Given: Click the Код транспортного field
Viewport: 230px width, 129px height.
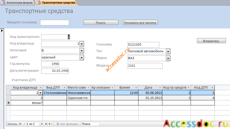Looking at the screenshot, I should [56, 37].
